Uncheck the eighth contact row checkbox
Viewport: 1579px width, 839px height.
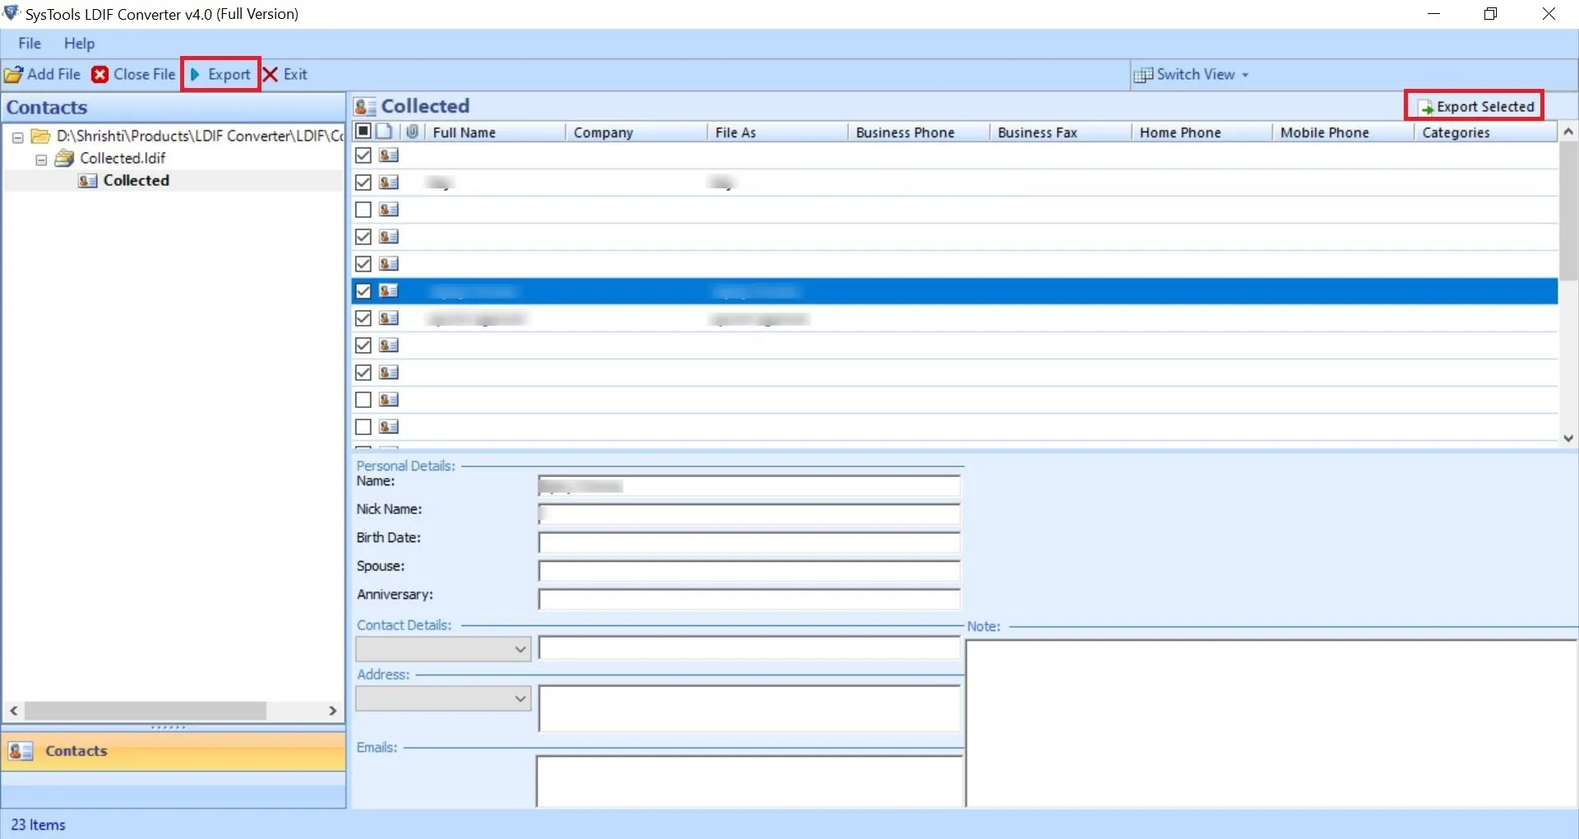363,345
